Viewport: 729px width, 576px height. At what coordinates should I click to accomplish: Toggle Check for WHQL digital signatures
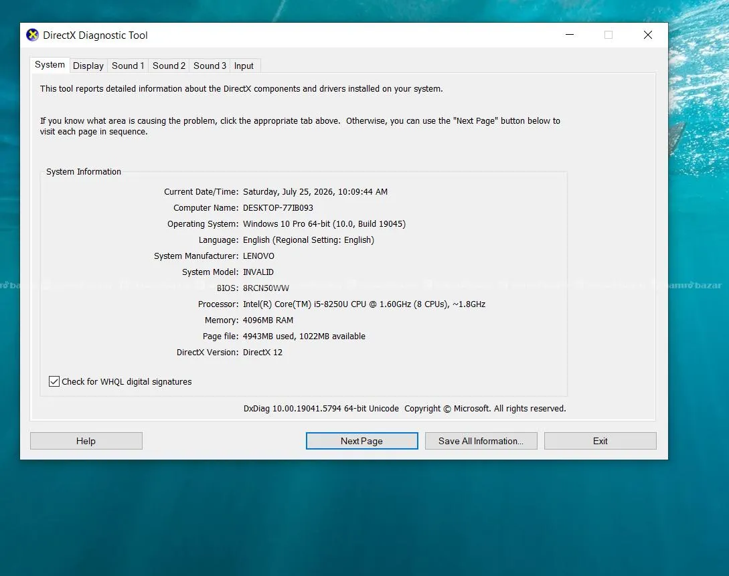[54, 381]
